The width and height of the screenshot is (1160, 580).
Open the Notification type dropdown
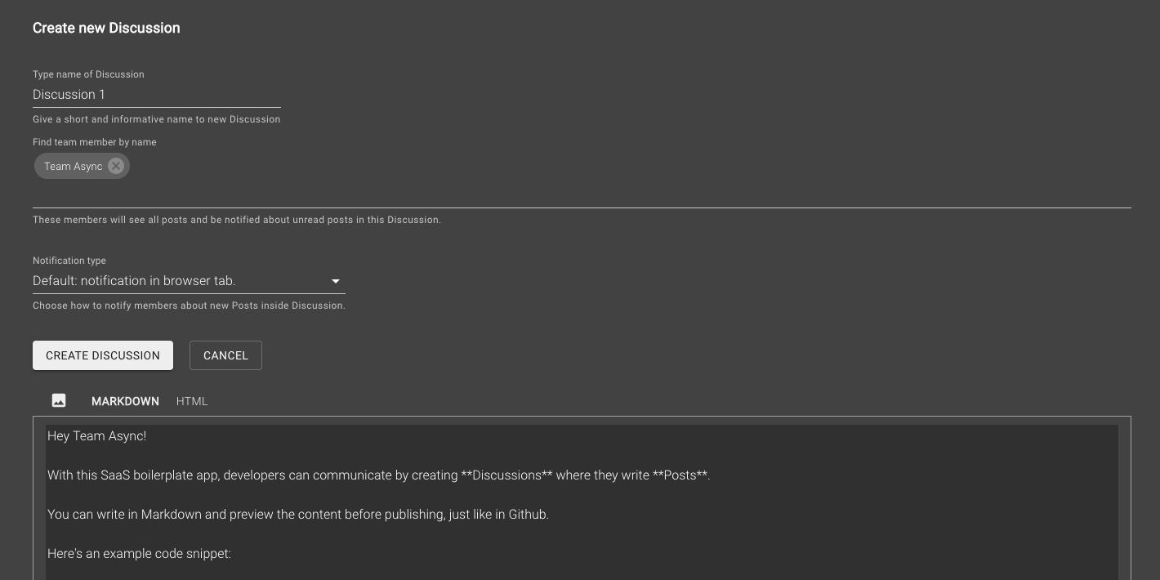188,281
